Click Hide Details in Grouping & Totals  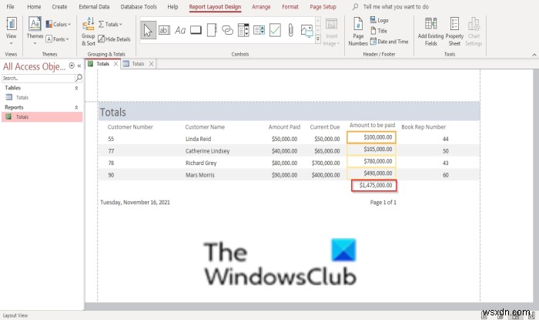pos(114,39)
